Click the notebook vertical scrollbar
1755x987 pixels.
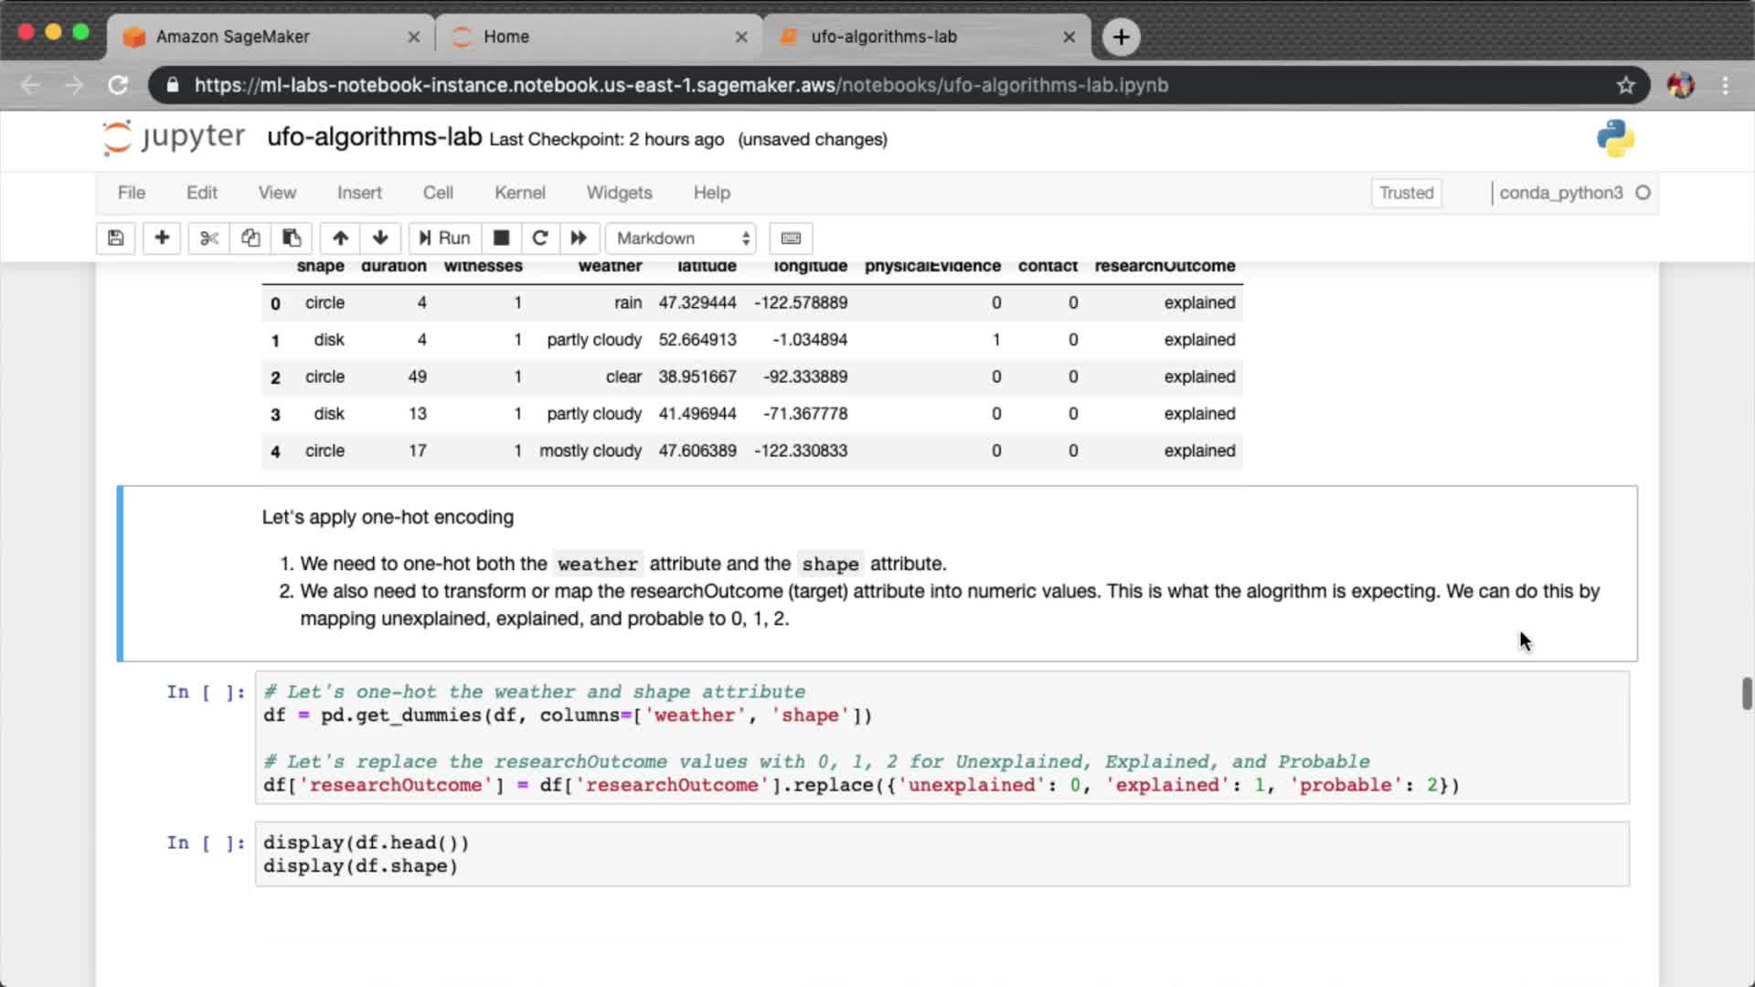[x=1746, y=693]
